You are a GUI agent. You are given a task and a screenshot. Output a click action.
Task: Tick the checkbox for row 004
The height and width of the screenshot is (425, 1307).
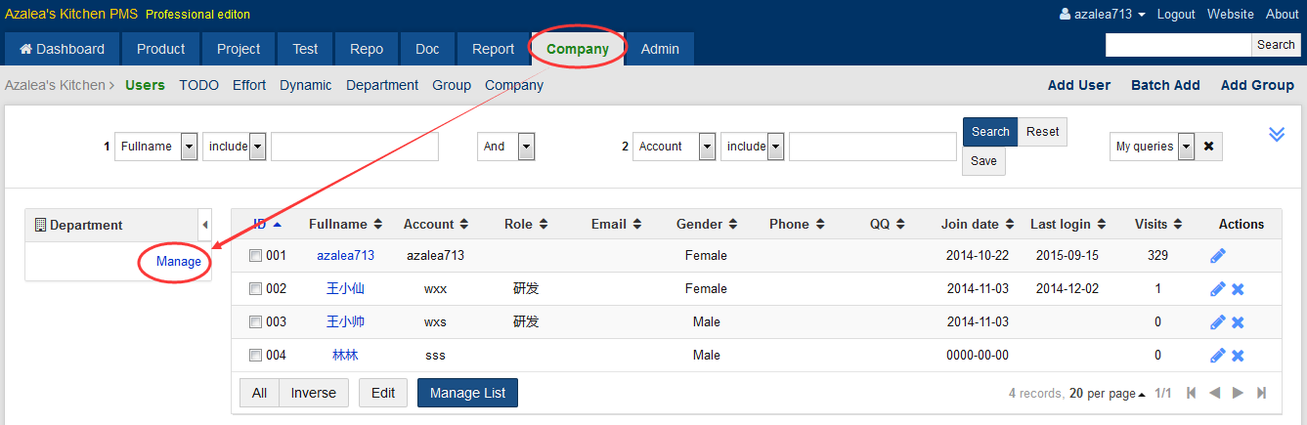(x=255, y=356)
